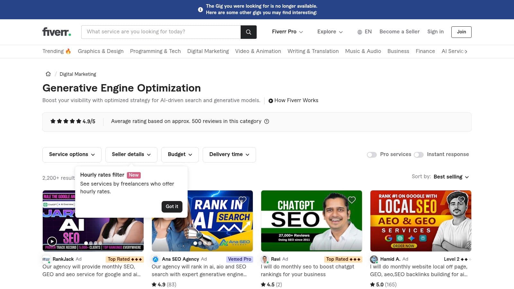The height and width of the screenshot is (289, 514).
Task: Click the Join button
Action: coord(461,32)
